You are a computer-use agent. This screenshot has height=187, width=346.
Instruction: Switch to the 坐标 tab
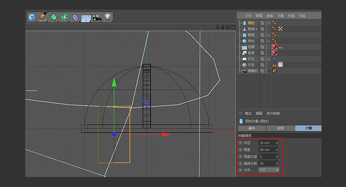(x=281, y=128)
